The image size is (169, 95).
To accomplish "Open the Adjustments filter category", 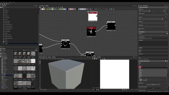I will [5, 80].
